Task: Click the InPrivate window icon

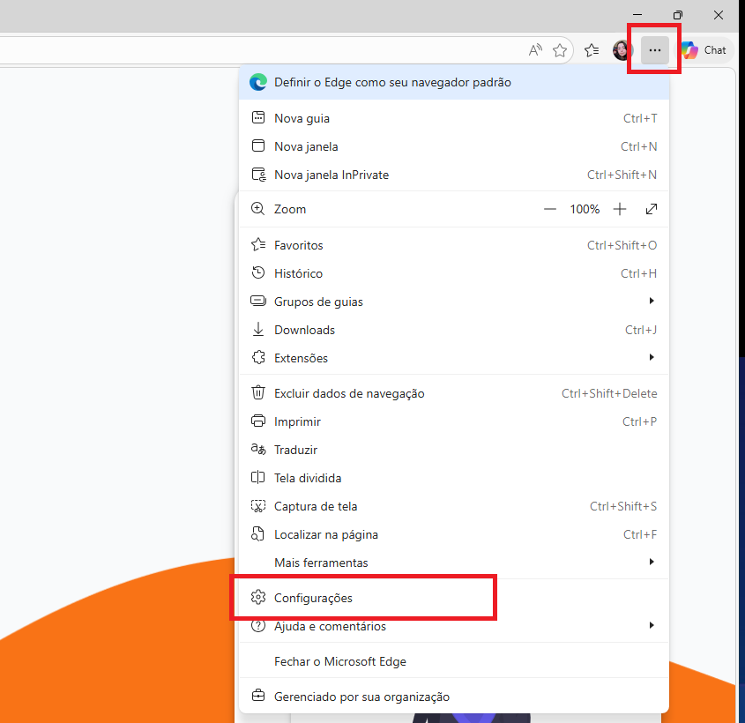Action: [x=258, y=175]
